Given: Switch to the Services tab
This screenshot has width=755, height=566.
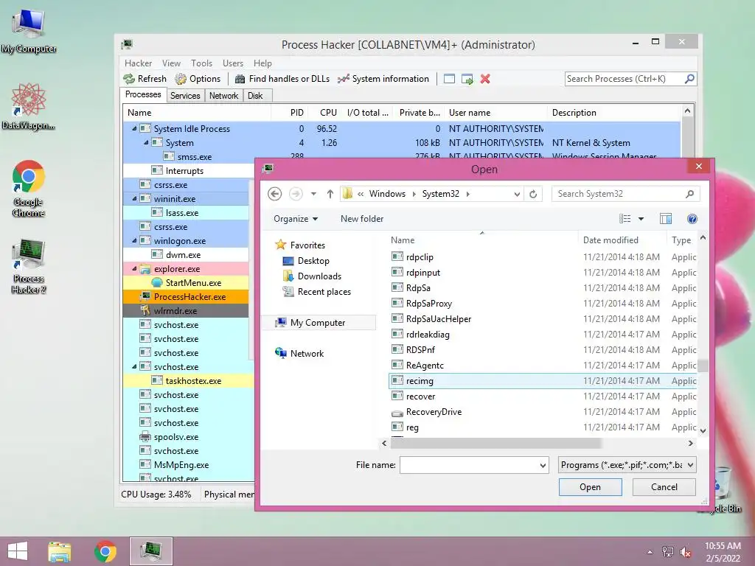Looking at the screenshot, I should pyautogui.click(x=185, y=95).
